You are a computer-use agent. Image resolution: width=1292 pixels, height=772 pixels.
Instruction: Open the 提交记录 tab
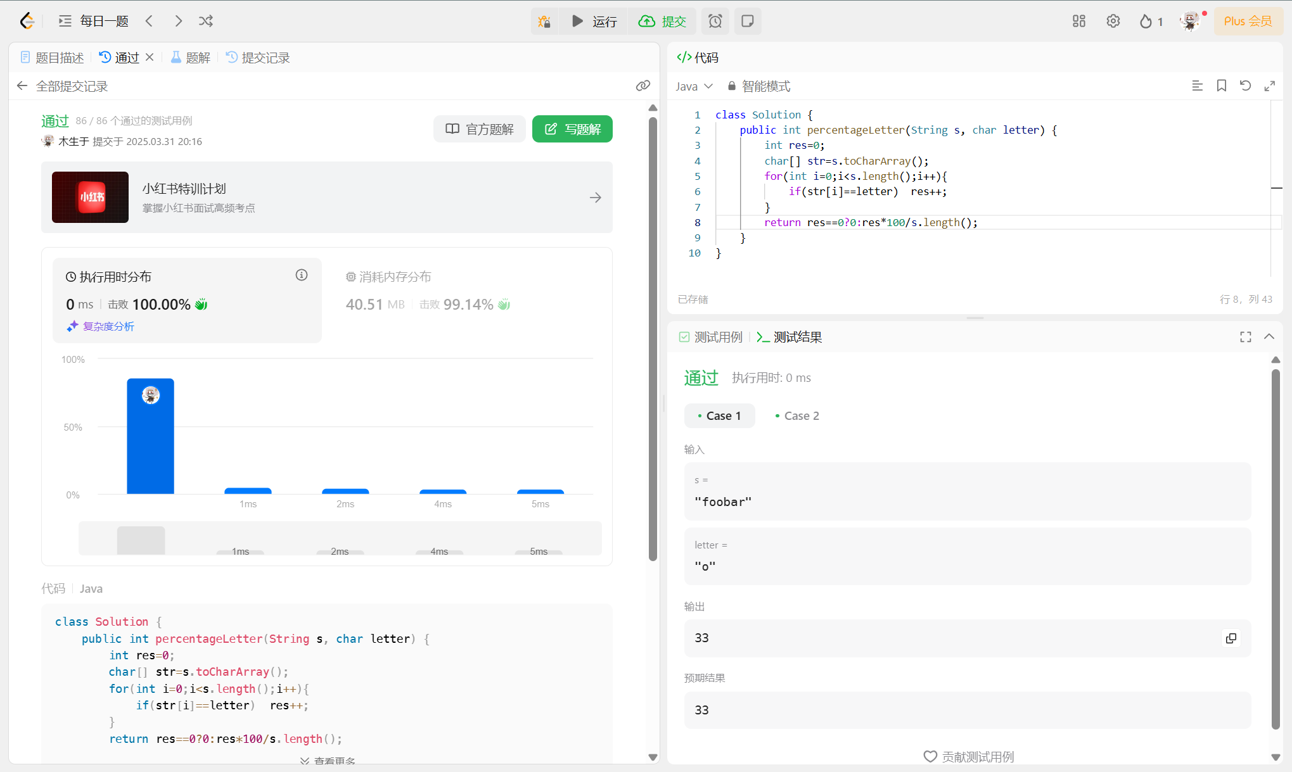coord(259,58)
